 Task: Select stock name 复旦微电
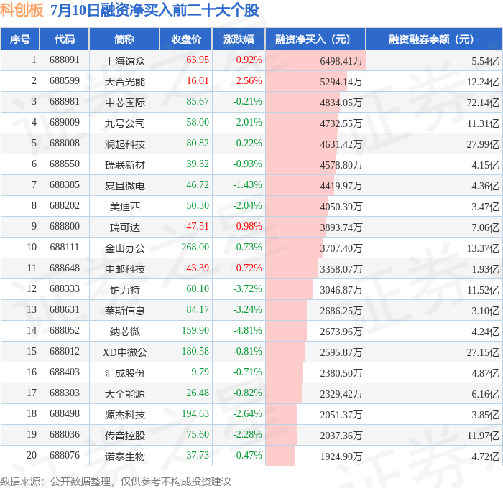click(125, 186)
